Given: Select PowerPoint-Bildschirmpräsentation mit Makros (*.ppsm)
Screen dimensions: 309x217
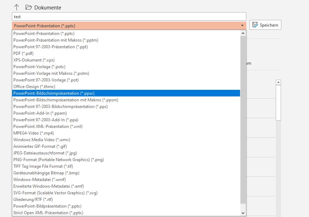Looking at the screenshot, I should click(x=126, y=100).
